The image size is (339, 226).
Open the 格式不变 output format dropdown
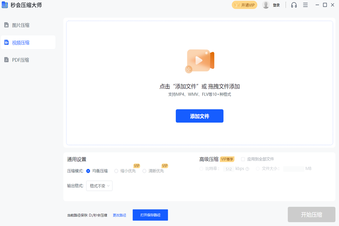(99, 186)
